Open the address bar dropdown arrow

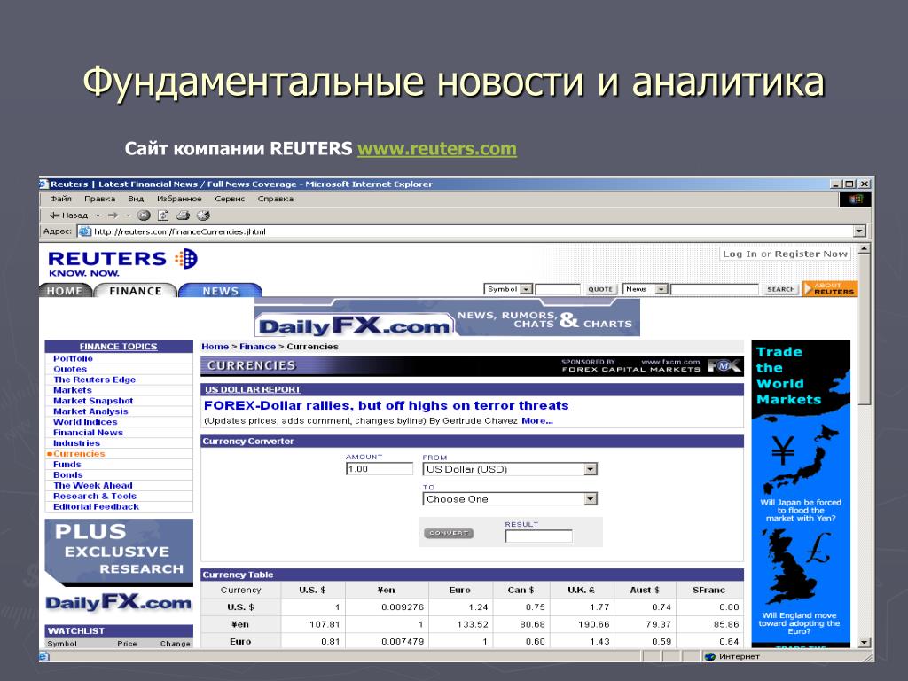click(x=859, y=231)
